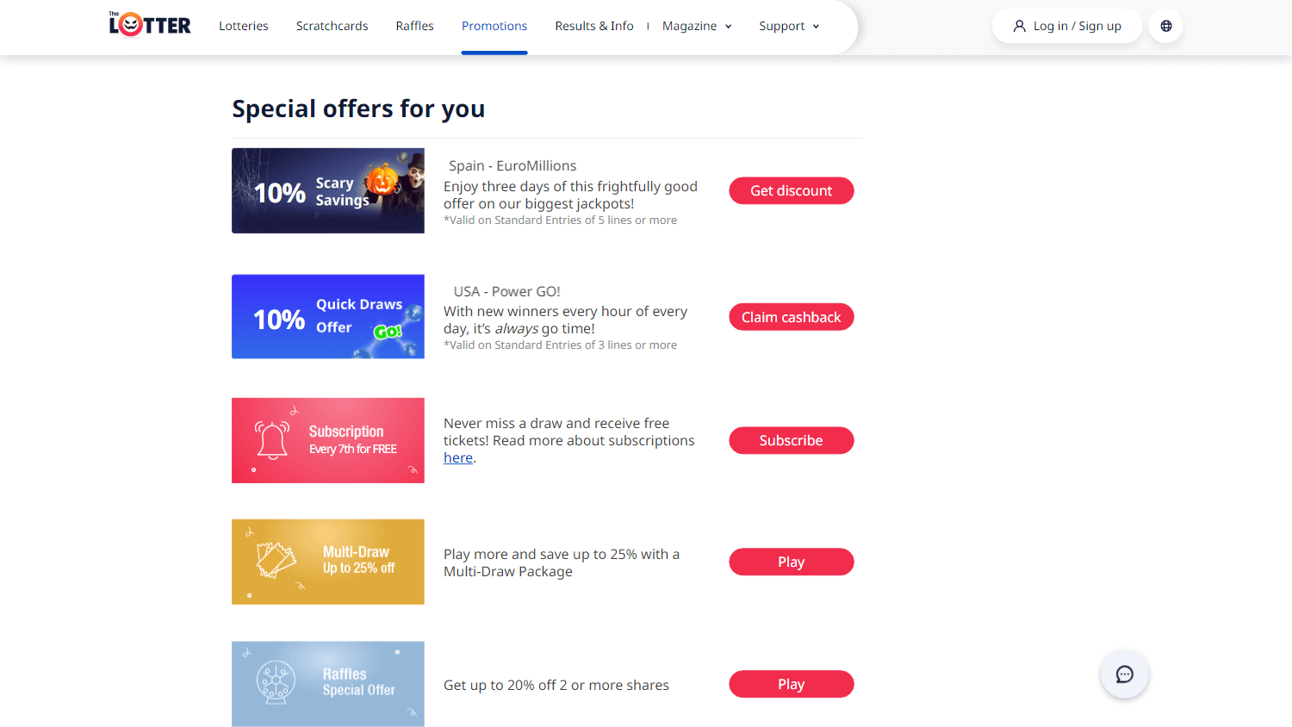This screenshot has width=1292, height=727.
Task: Click the user profile icon beside Log in
Action: click(1020, 26)
